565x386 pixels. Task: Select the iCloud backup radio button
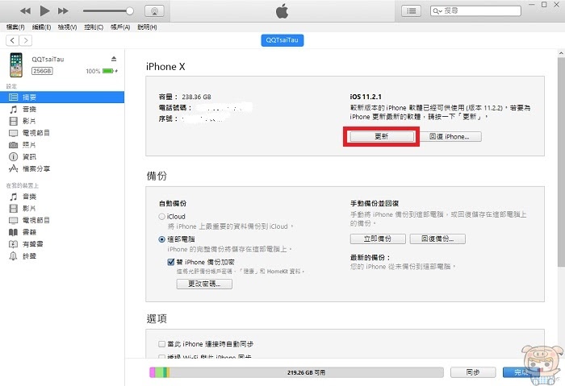point(161,217)
